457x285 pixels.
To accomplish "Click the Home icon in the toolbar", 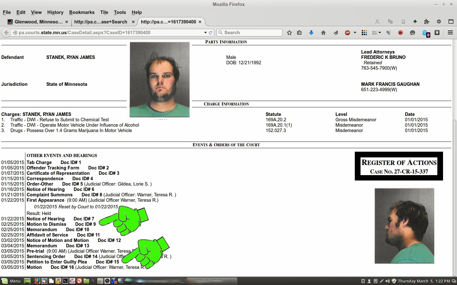I will pyautogui.click(x=323, y=32).
